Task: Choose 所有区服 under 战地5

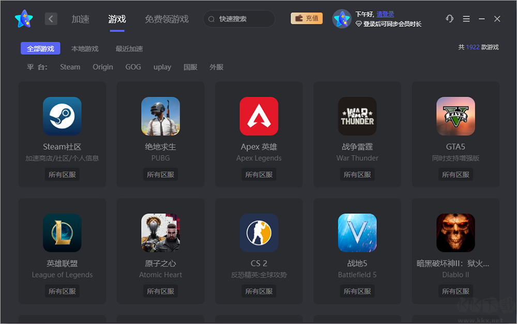Action: point(357,291)
